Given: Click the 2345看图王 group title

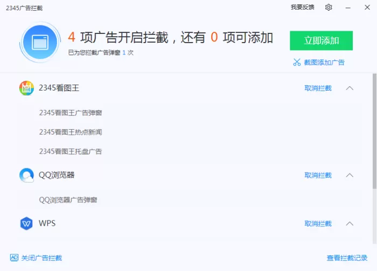Looking at the screenshot, I should (x=59, y=88).
